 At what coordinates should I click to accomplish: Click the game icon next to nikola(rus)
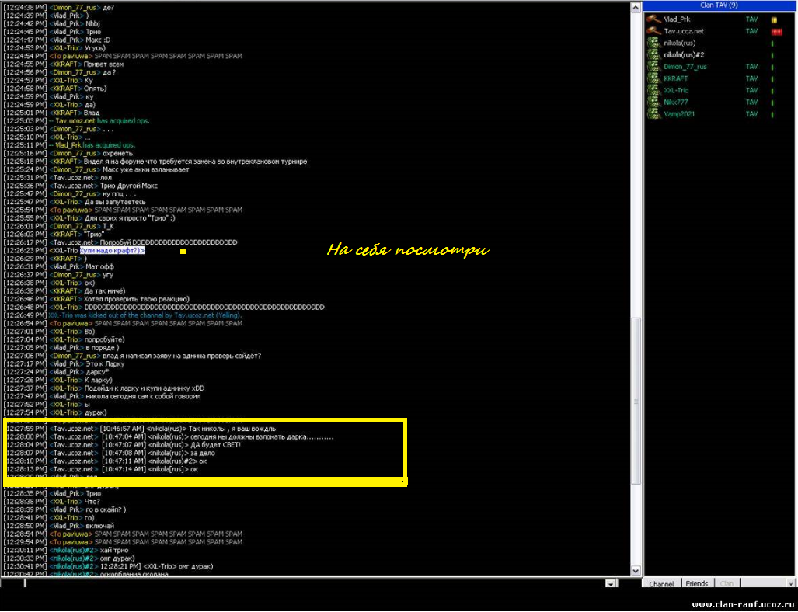pyautogui.click(x=653, y=43)
